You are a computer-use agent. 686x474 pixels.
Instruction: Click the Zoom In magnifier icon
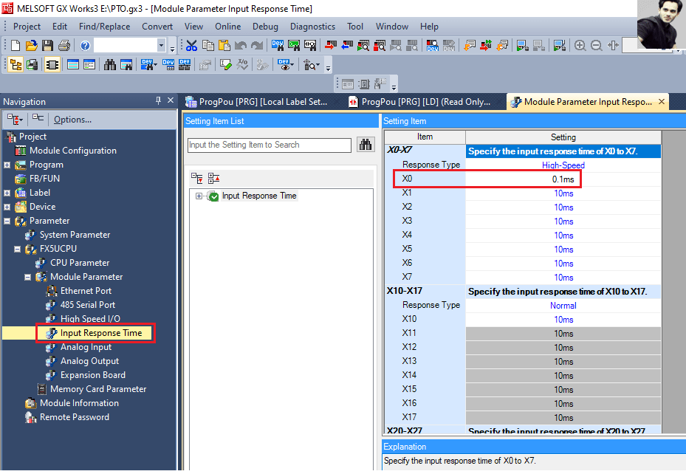tap(580, 45)
